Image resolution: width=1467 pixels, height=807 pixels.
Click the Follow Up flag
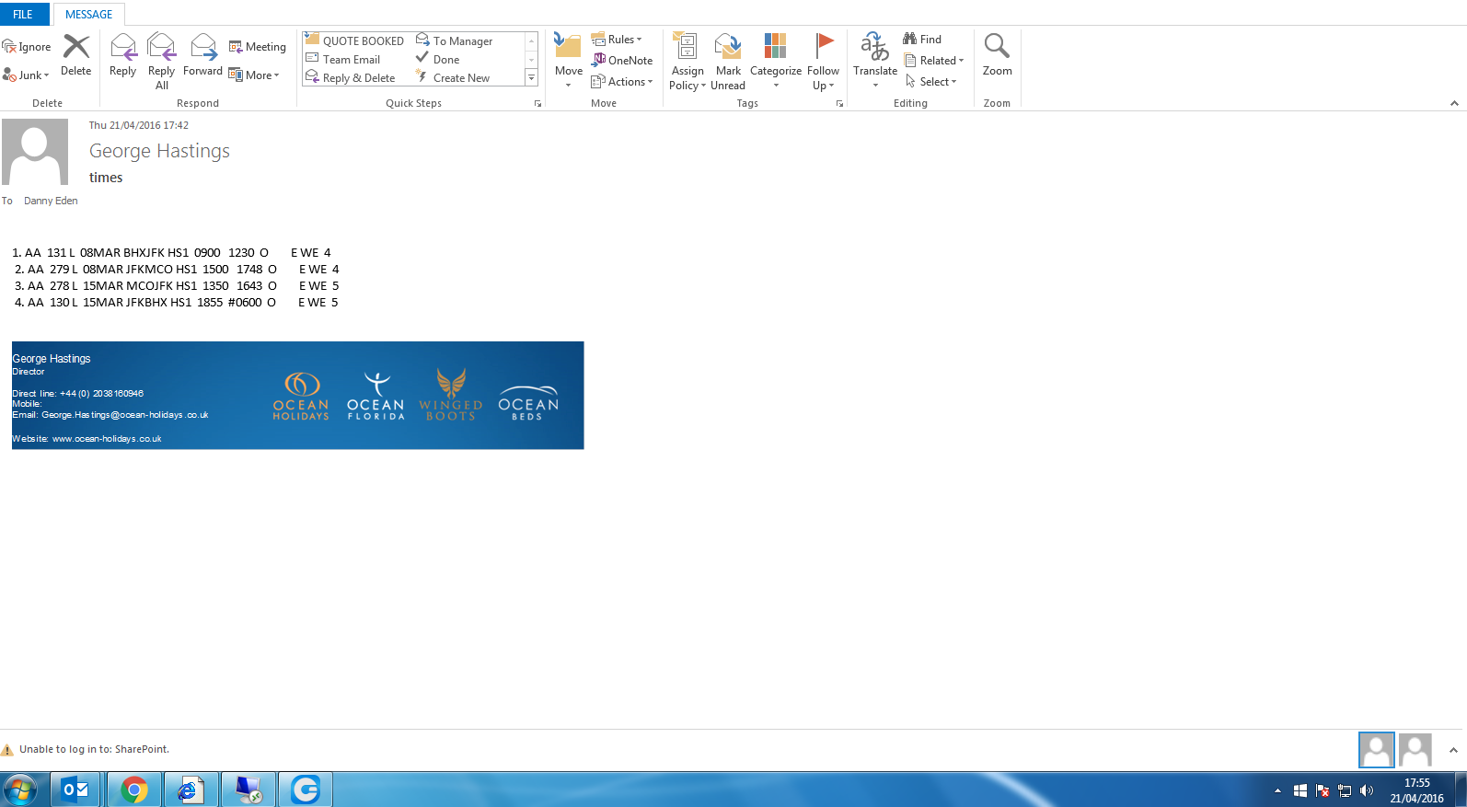point(824,61)
